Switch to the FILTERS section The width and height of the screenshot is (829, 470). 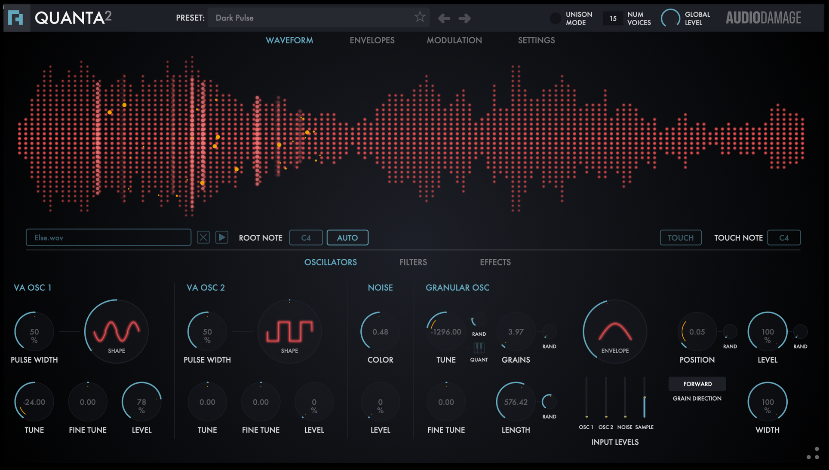[413, 262]
